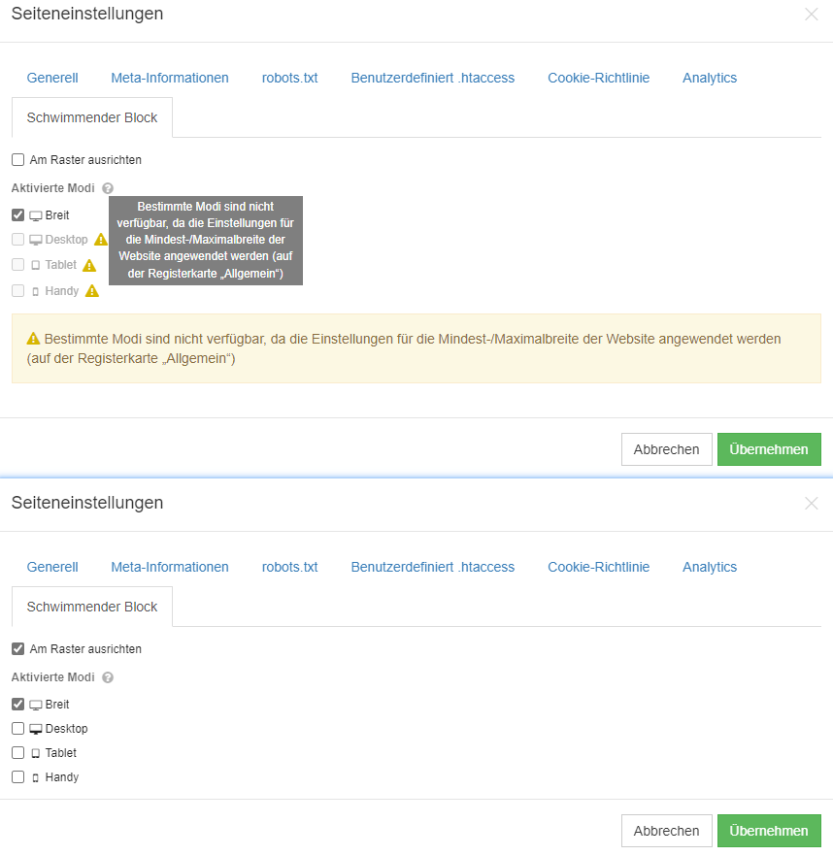Image resolution: width=833 pixels, height=856 pixels.
Task: Select robots.txt tab in lower dialog
Action: (289, 567)
